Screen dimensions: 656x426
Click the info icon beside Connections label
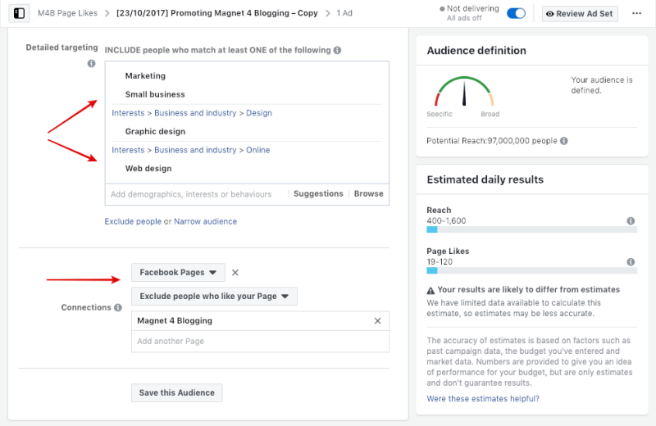coord(118,308)
